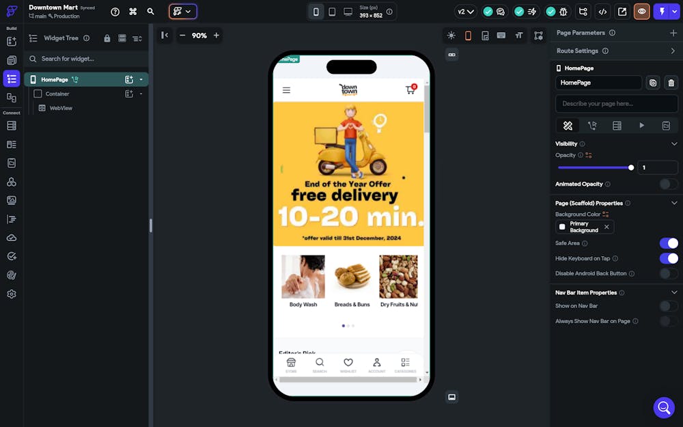The width and height of the screenshot is (683, 427).
Task: Open the Storyboard sidebar icon
Action: [x=12, y=98]
